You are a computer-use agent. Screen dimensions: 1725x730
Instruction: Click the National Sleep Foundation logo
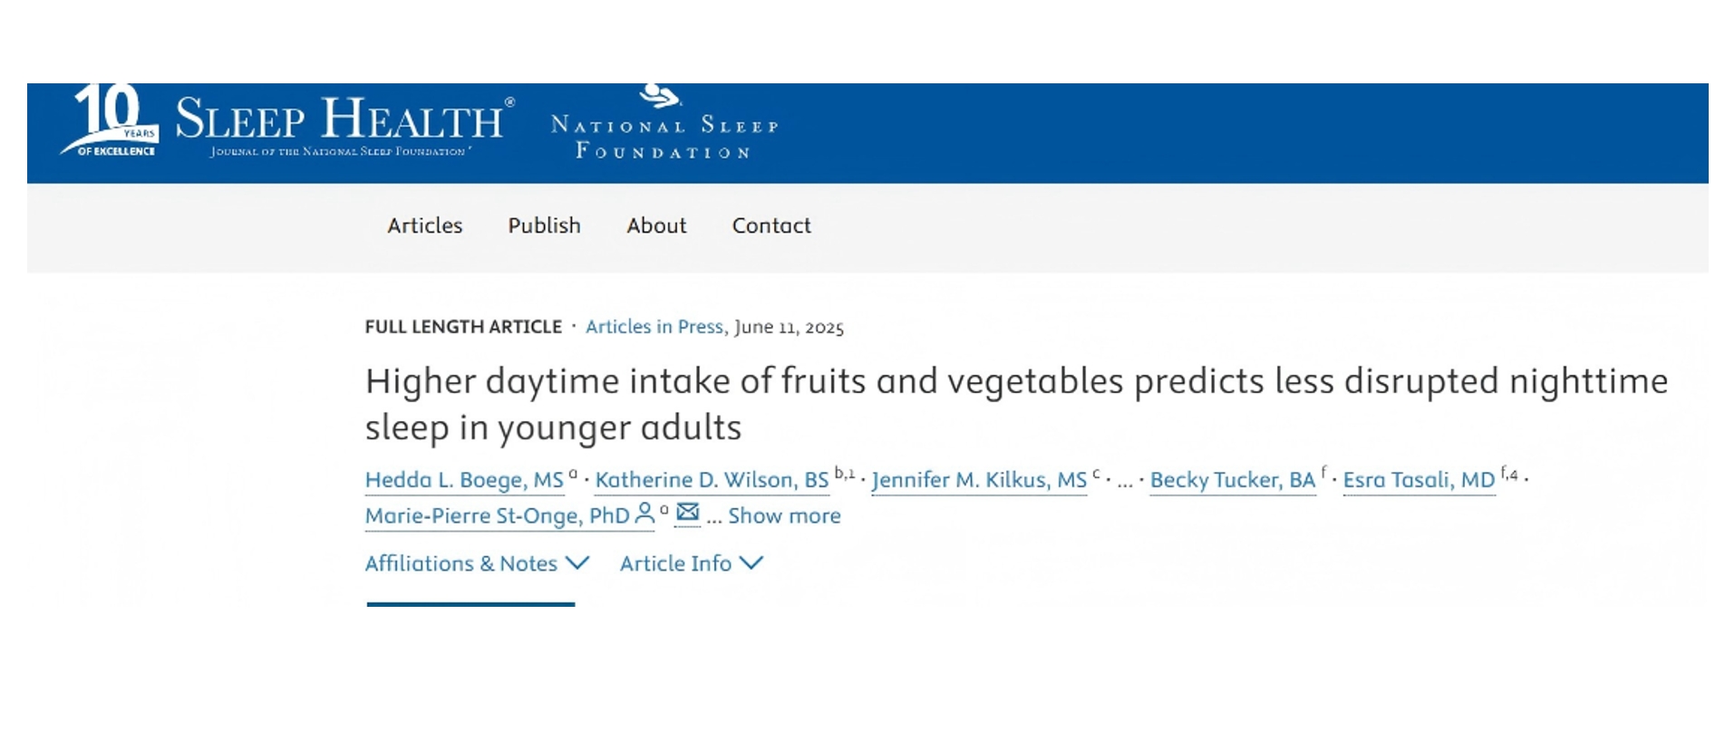664,127
